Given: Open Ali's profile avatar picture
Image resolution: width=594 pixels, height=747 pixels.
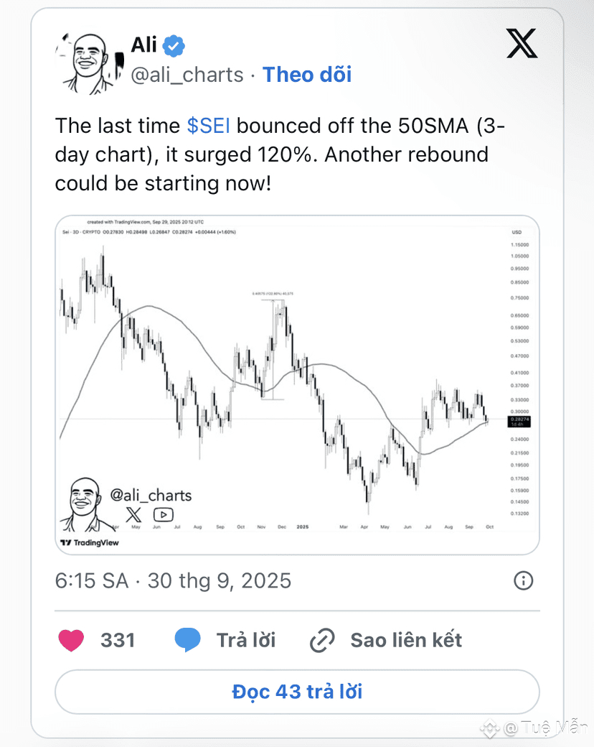Looking at the screenshot, I should [x=90, y=63].
